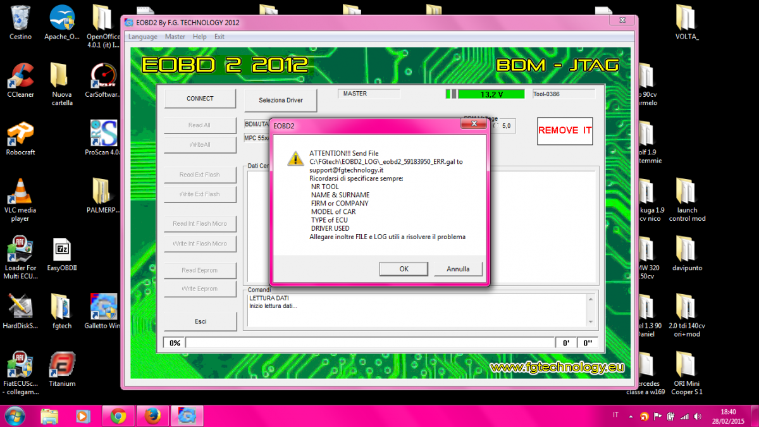Viewport: 759px width, 427px height.
Task: Click the MASTER status field
Action: [x=369, y=94]
